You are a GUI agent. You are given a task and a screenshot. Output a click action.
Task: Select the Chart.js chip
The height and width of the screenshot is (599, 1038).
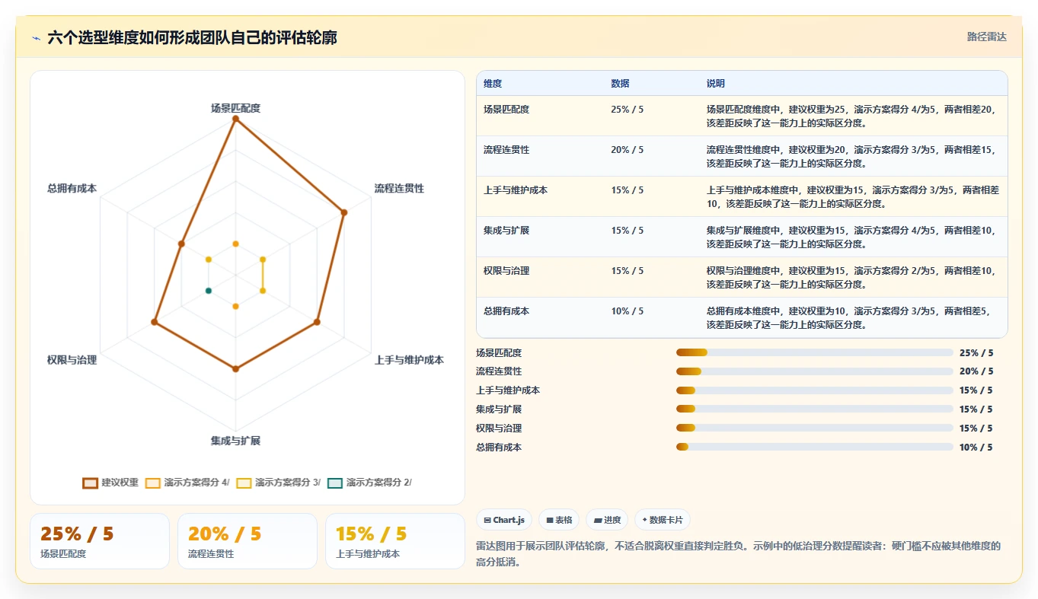(x=504, y=520)
